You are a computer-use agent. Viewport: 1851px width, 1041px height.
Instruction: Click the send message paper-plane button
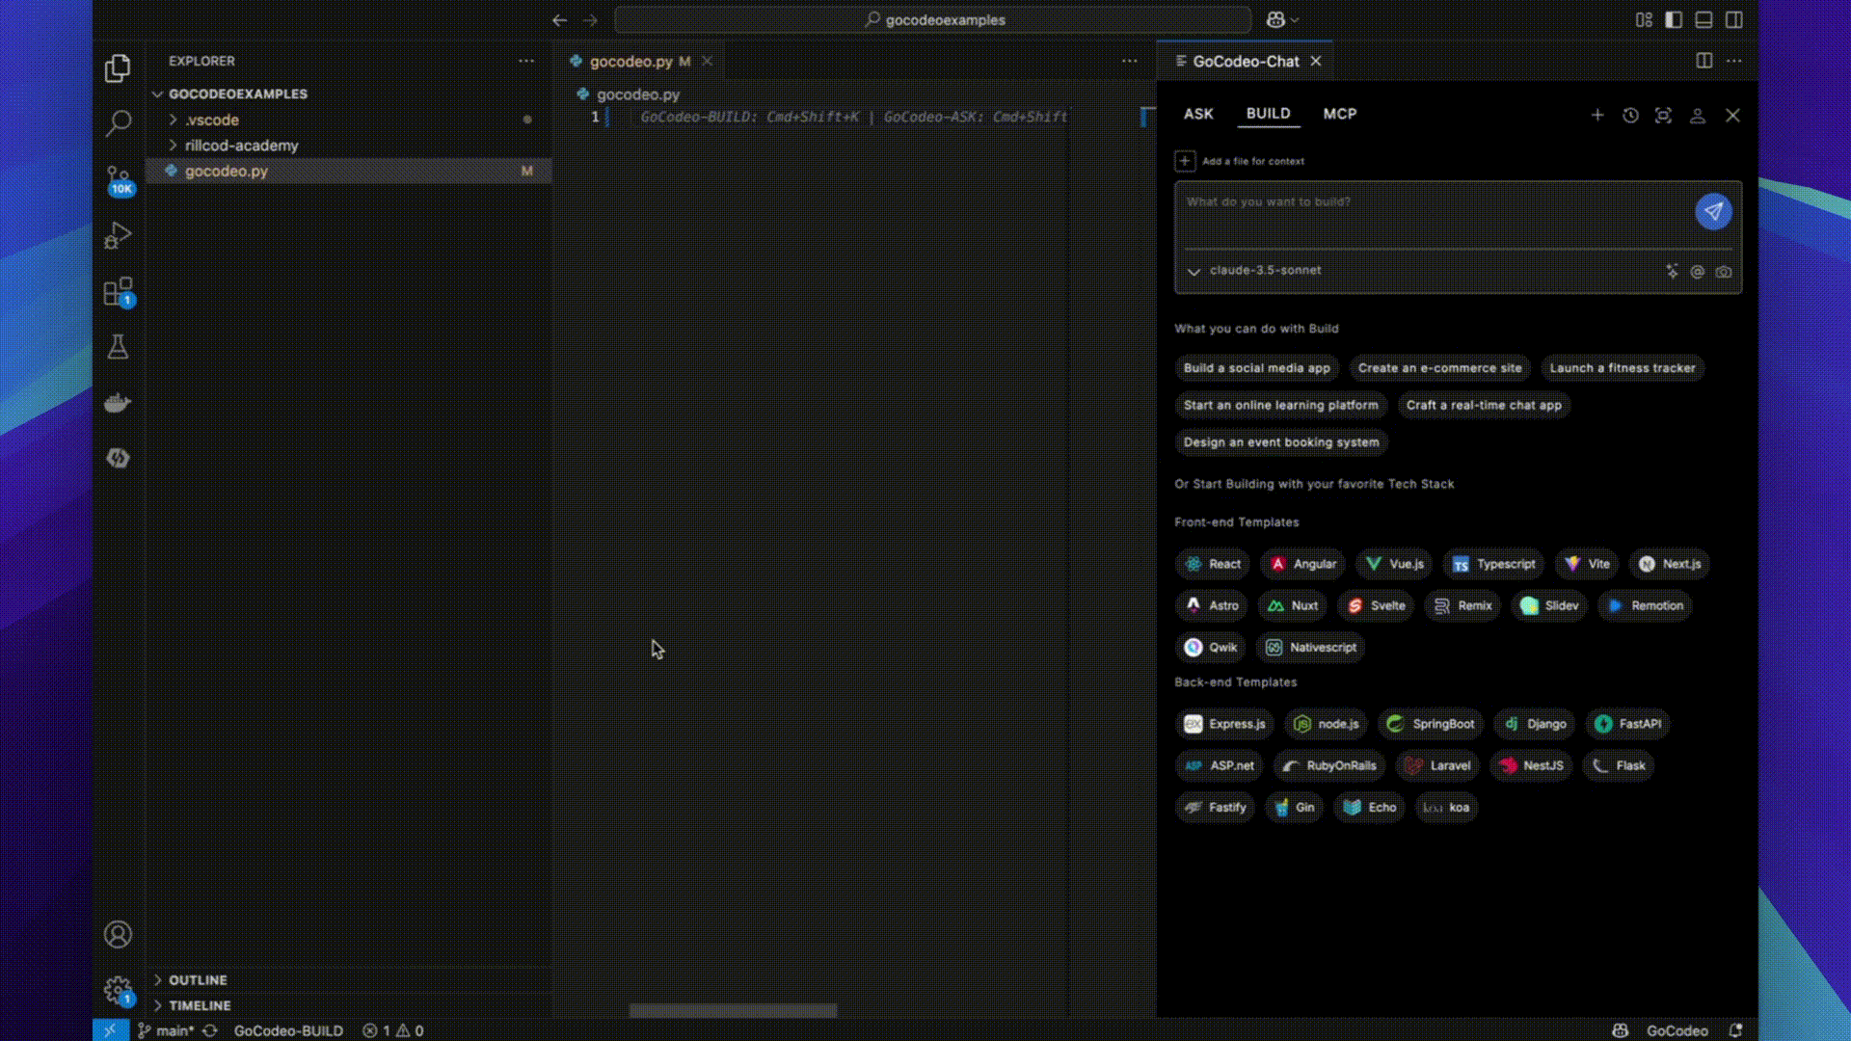click(1713, 211)
